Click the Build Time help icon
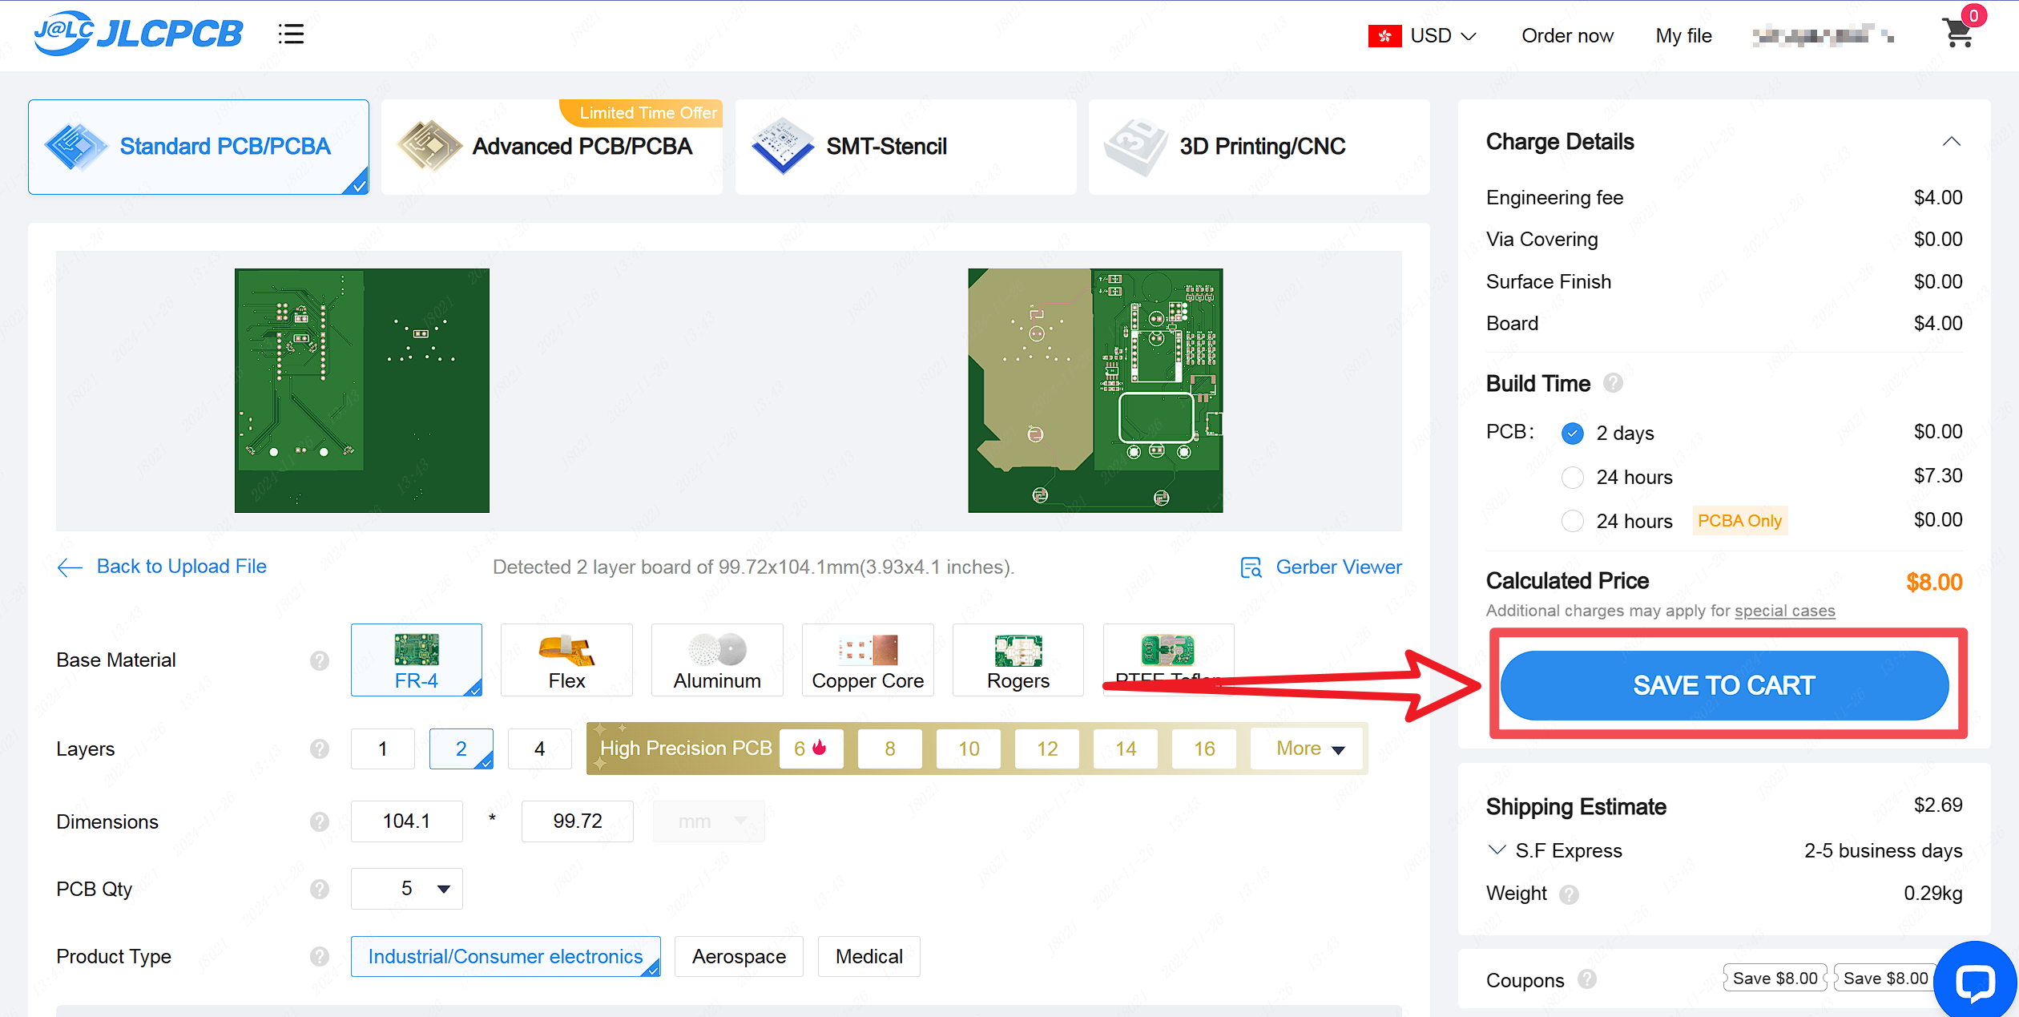2019x1017 pixels. (1613, 383)
